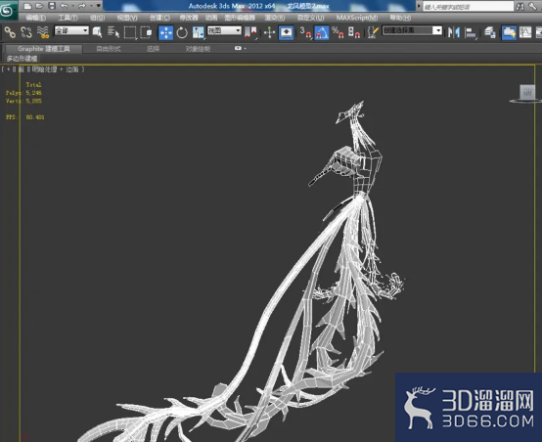Focus the keyword search help field
Screen dimensions: 542x442
click(468, 6)
